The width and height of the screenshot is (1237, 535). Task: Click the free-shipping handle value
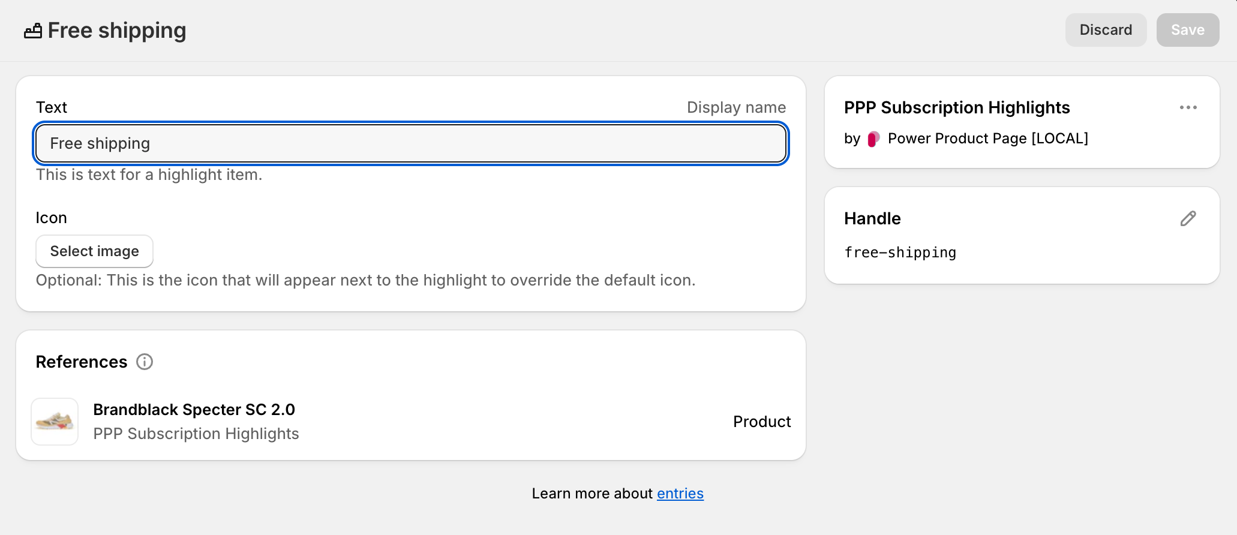(900, 253)
